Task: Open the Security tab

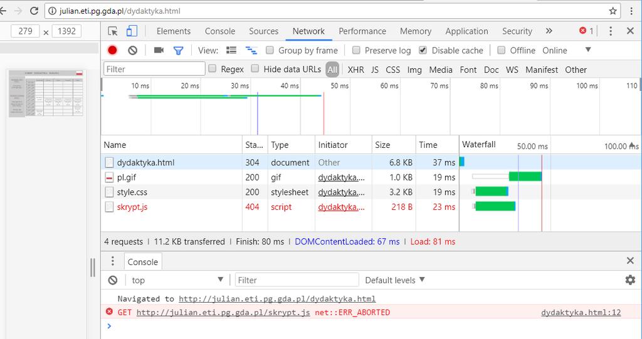Action: point(517,31)
